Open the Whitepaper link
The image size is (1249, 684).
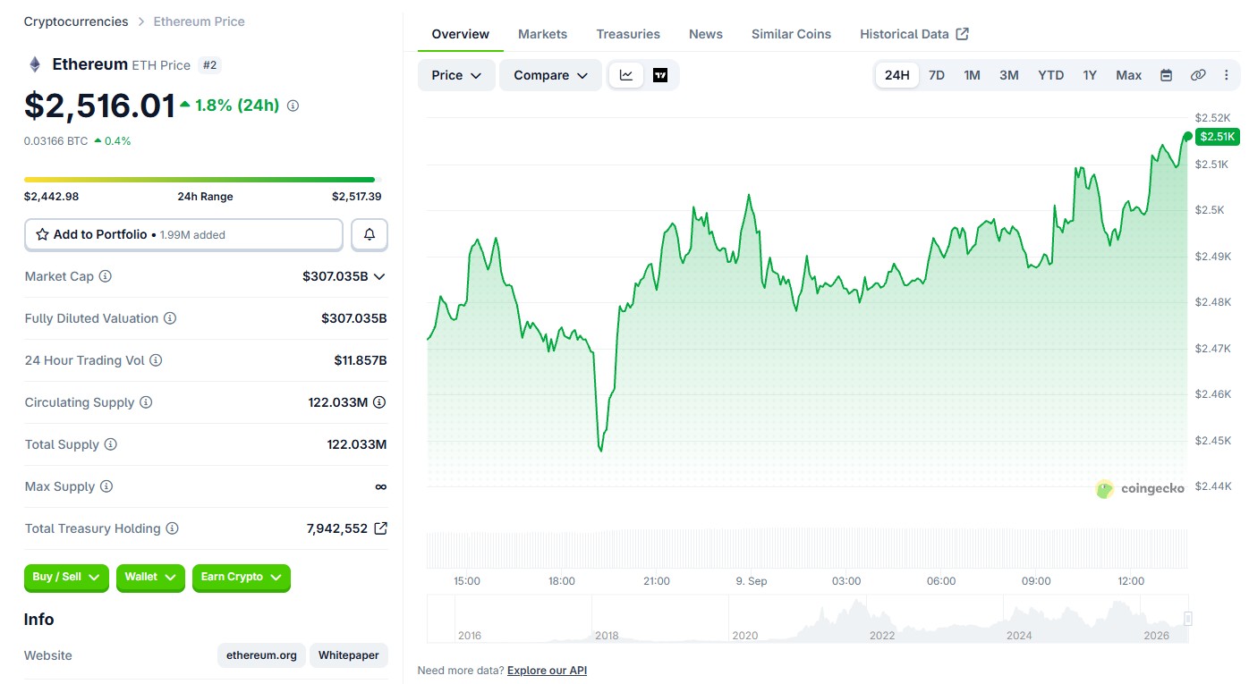349,655
